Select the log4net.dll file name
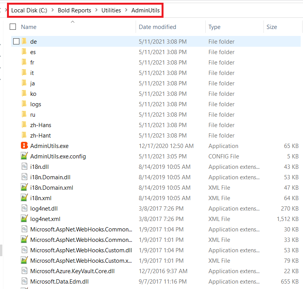 click(44, 209)
